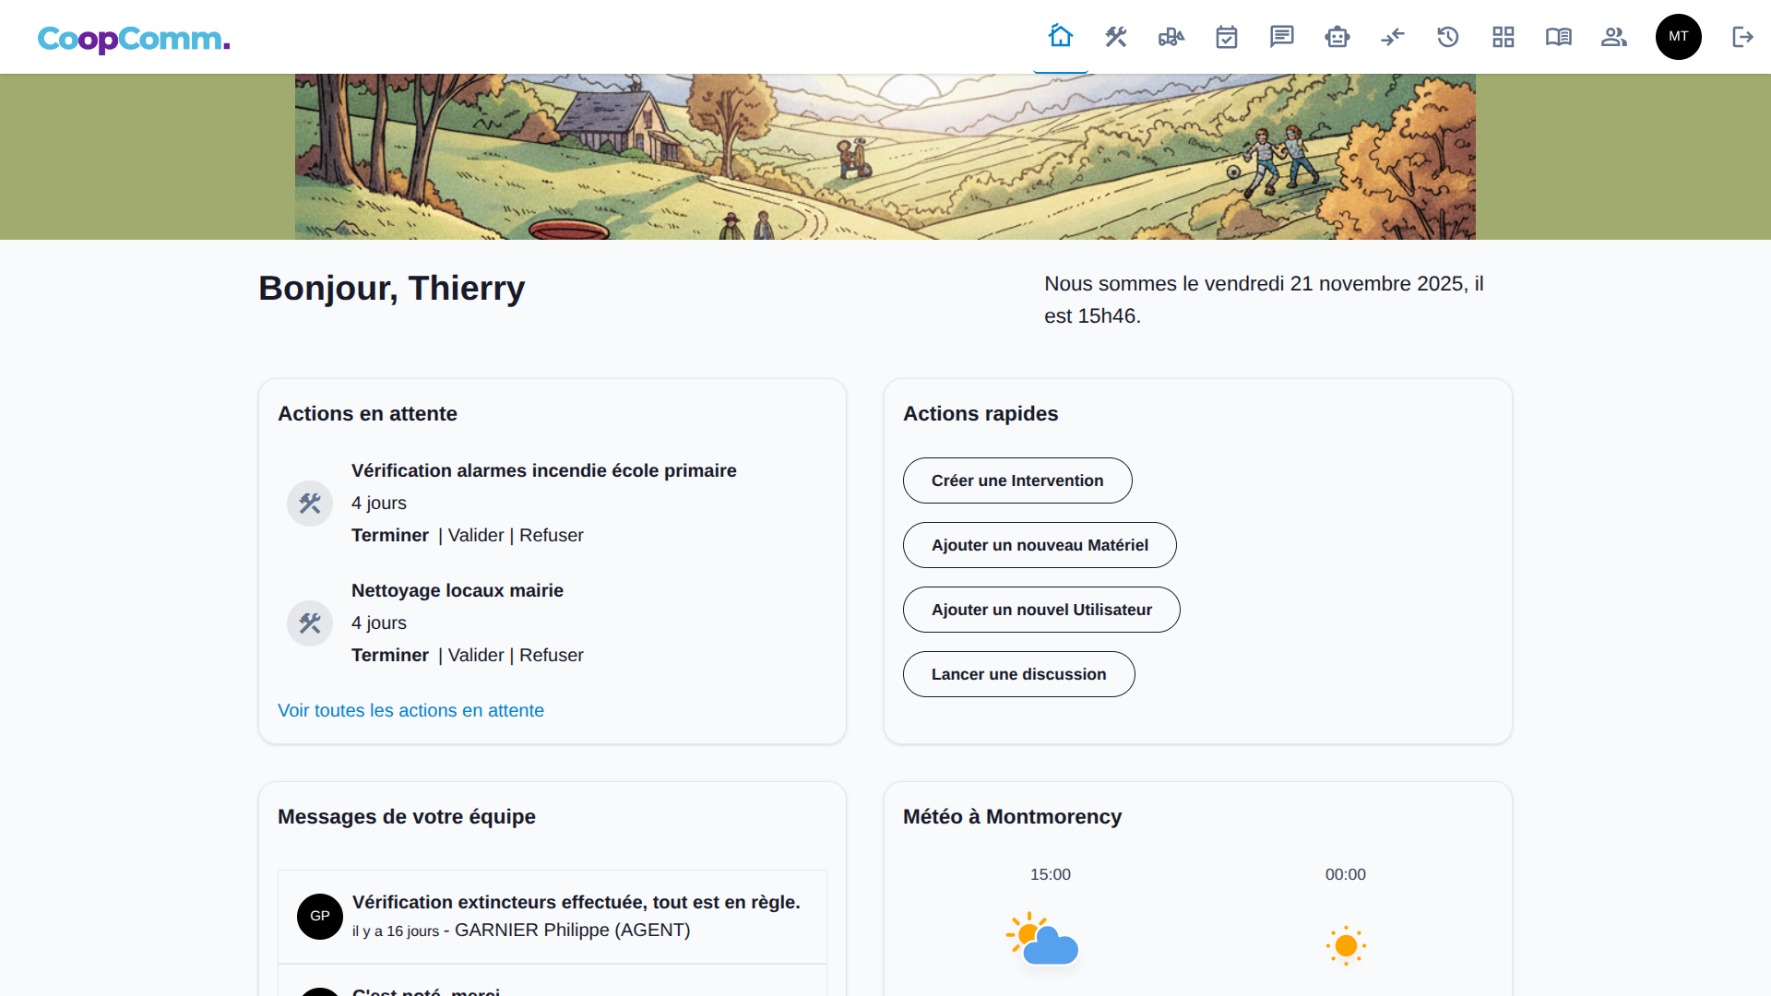Click Valider for Nettoyage locaux mairie
The image size is (1771, 996).
[476, 655]
